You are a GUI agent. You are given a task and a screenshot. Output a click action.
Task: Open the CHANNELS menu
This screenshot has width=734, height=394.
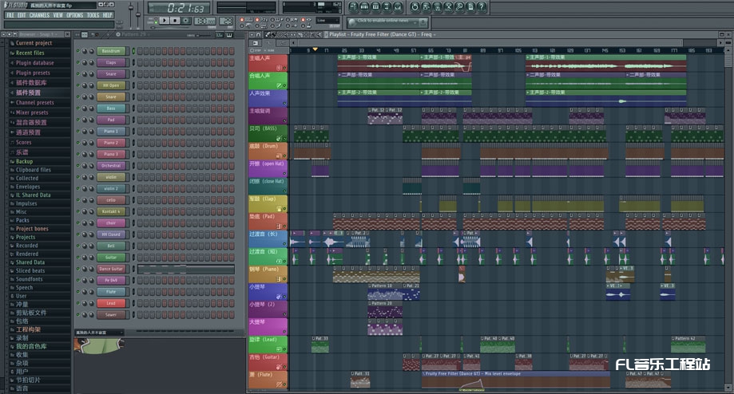39,15
